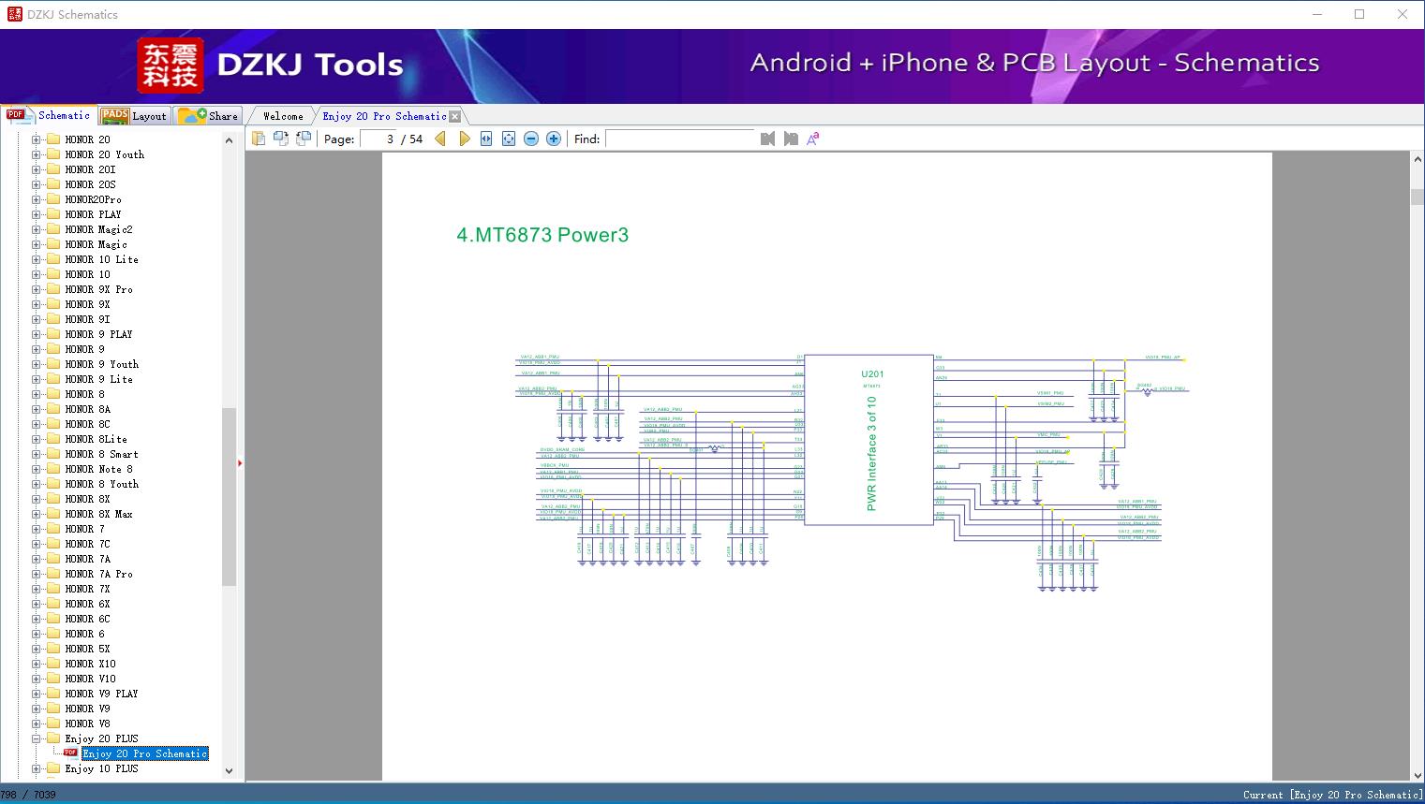Click the '798 / 7039' status counter
The height and width of the screenshot is (804, 1425).
[28, 795]
